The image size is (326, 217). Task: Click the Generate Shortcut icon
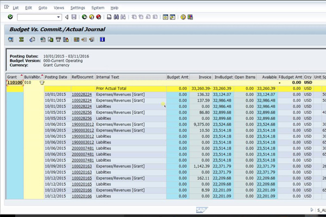(172, 17)
